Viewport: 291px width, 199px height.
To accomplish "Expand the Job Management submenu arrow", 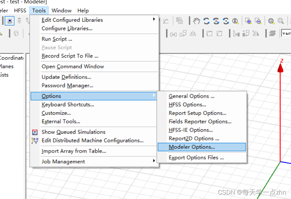I will point(154,160).
